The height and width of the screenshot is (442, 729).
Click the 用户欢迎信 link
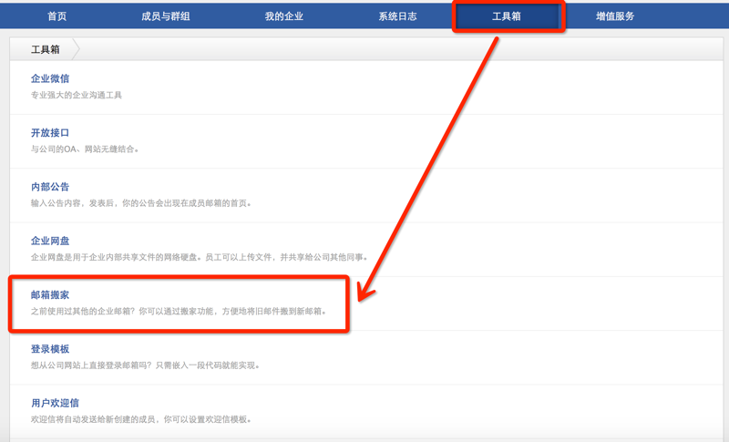pos(55,403)
